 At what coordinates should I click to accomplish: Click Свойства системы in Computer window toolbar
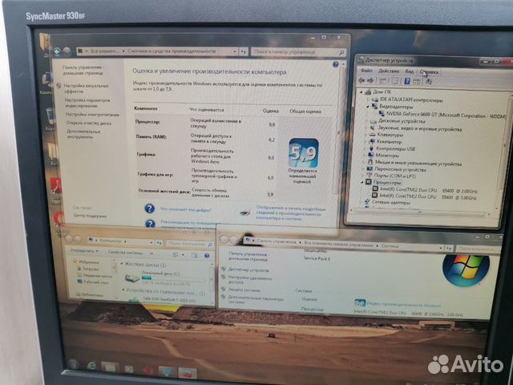(x=126, y=253)
